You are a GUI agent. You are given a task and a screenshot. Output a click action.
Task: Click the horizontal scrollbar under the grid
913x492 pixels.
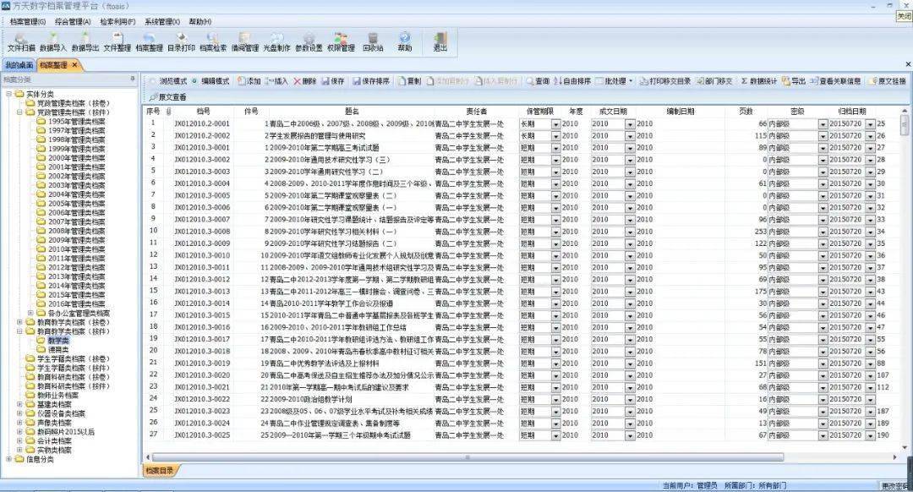coord(467,457)
